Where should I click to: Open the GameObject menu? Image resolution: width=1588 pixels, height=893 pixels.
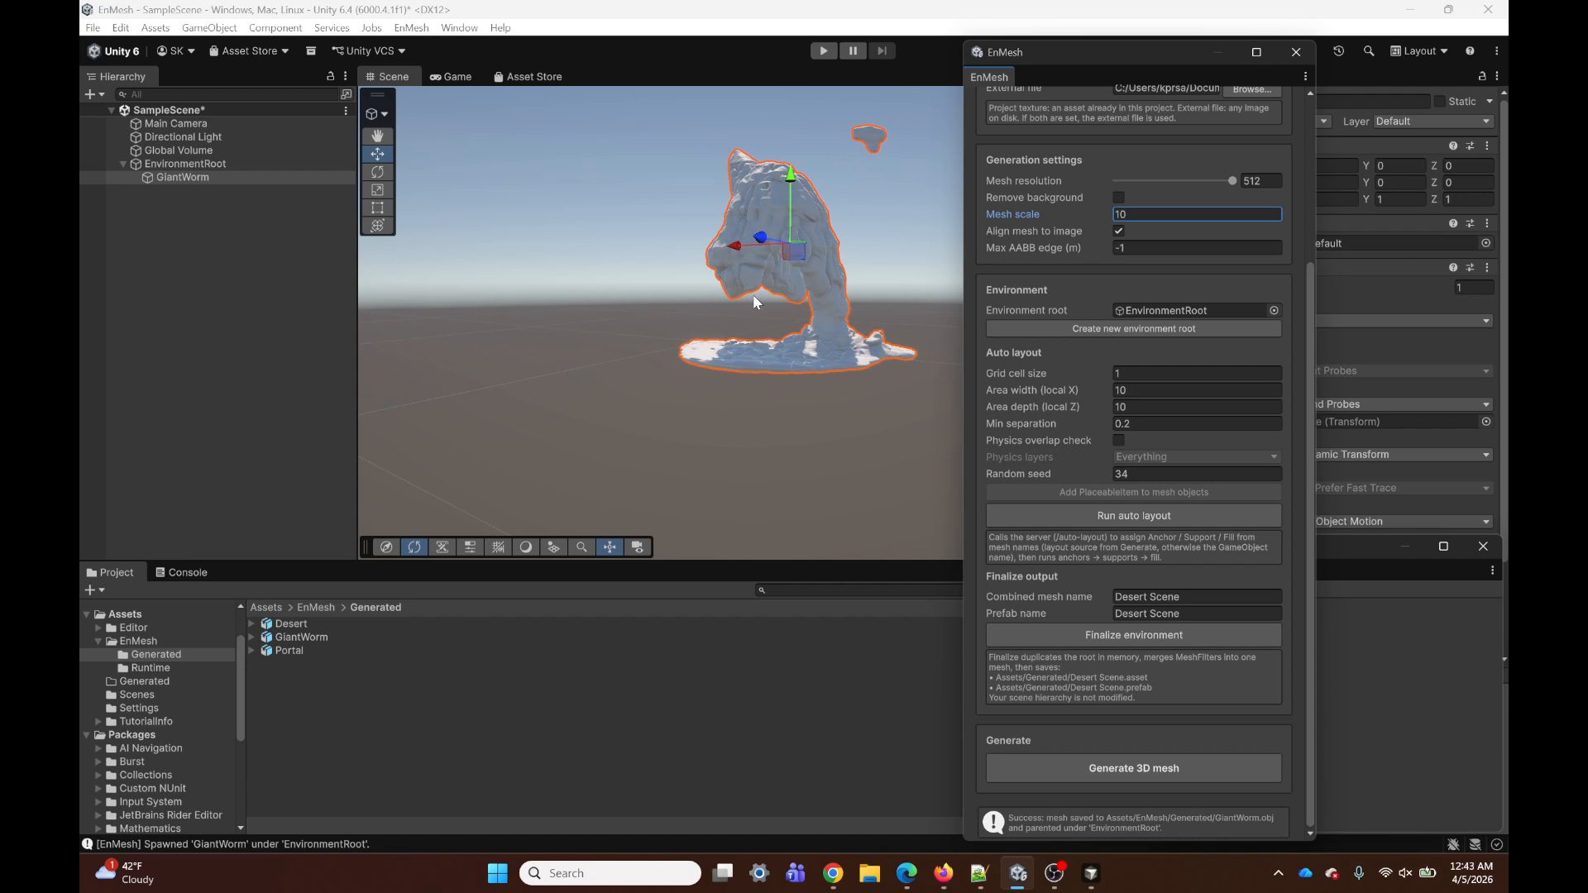click(x=209, y=28)
